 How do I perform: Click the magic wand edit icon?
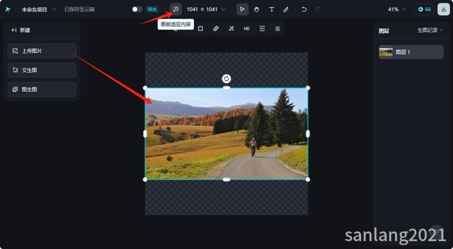pos(231,28)
